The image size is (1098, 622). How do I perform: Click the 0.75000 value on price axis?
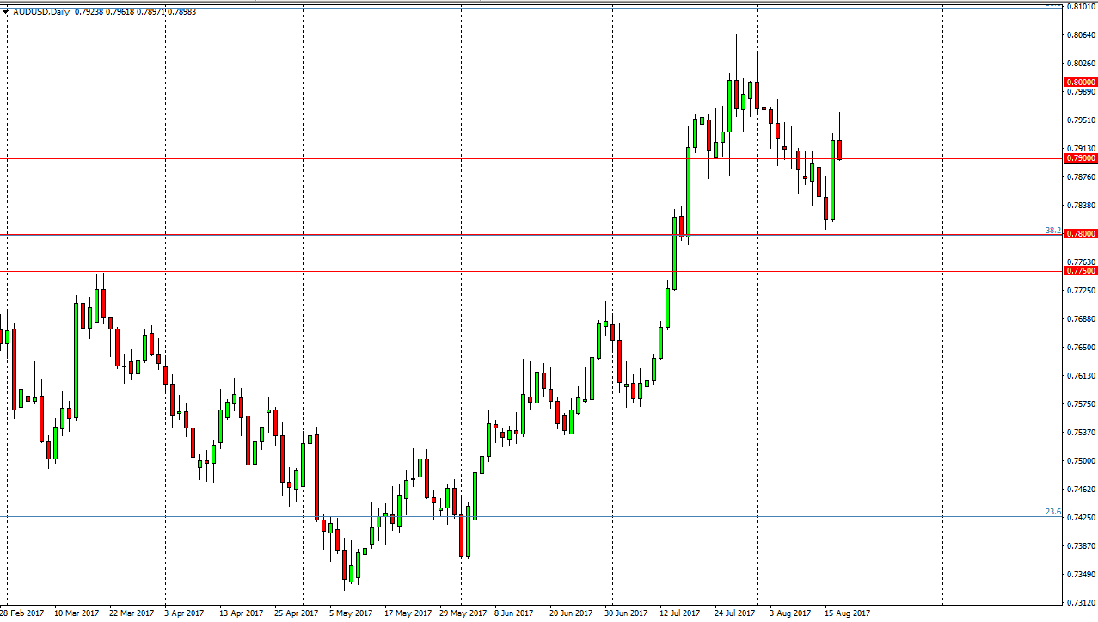coord(1080,461)
